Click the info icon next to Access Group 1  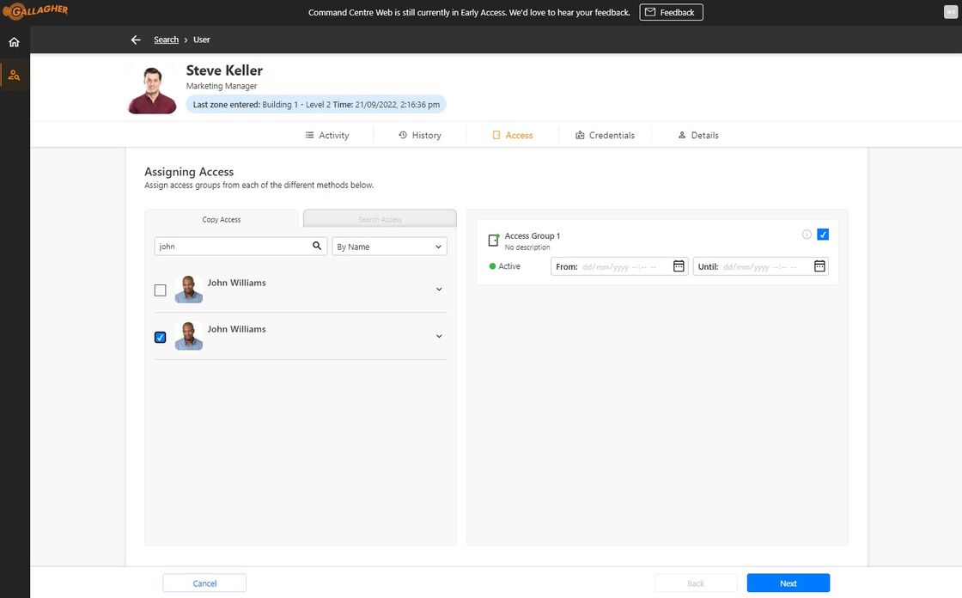click(x=806, y=234)
